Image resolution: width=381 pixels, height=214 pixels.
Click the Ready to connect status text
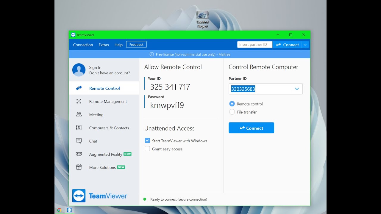[179, 199]
